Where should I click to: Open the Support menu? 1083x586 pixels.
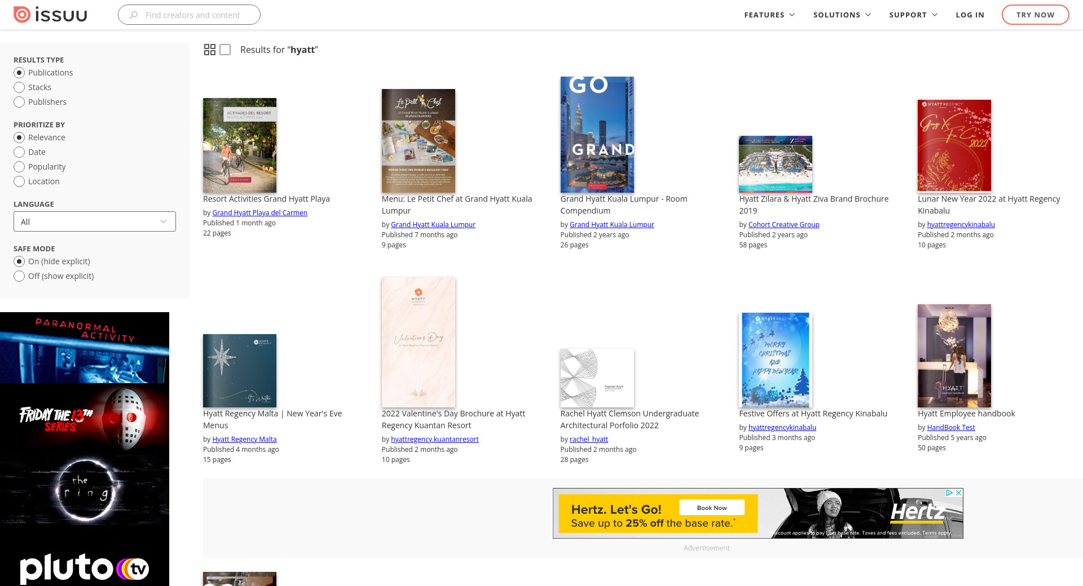913,15
